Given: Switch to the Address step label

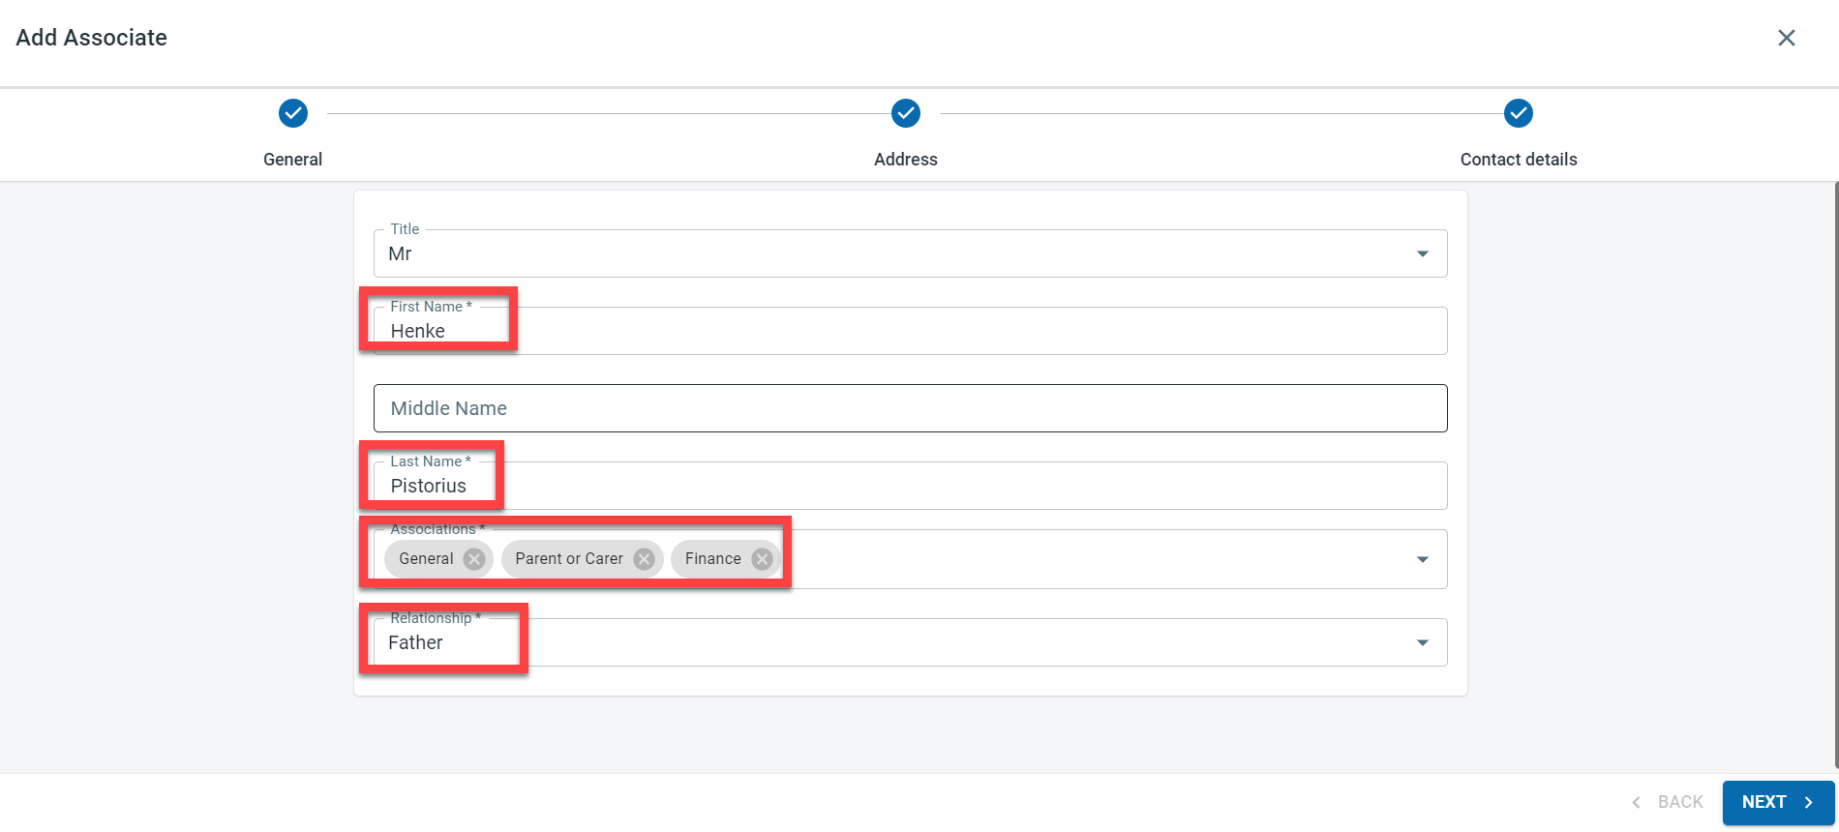Looking at the screenshot, I should pos(906,160).
